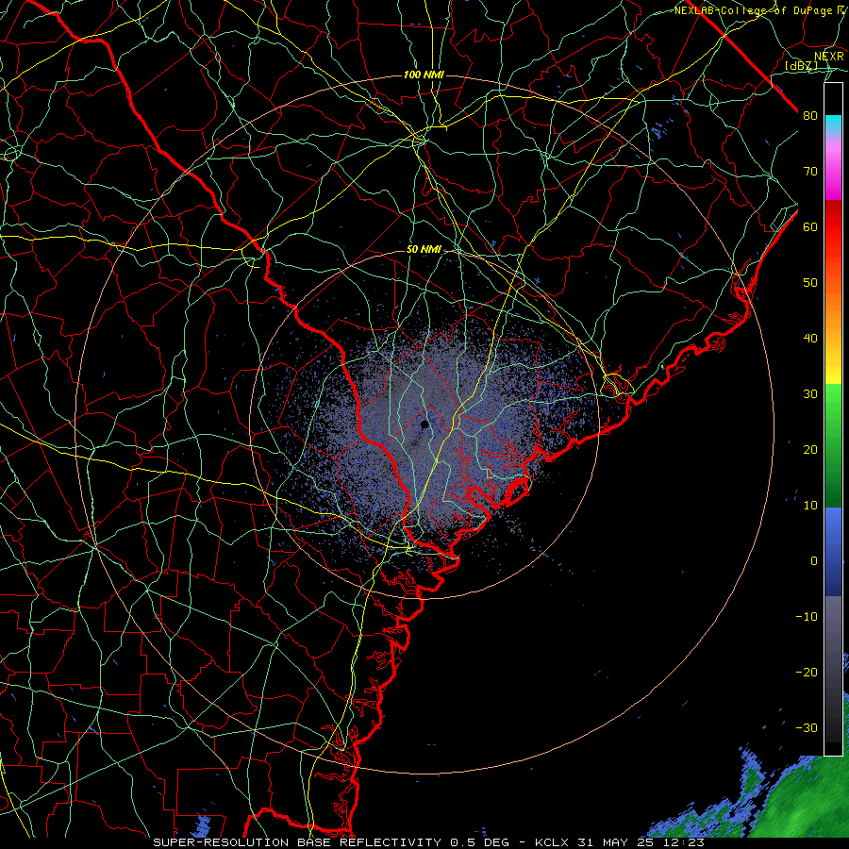Click the 20 value on the dBZ scale
Viewport: 849px width, 849px height.
click(x=810, y=449)
